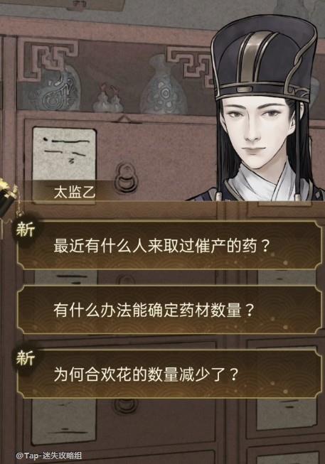The height and width of the screenshot is (464, 325).
Task: Click the Tap-迷失攻略组 watermark
Action: click(x=49, y=455)
